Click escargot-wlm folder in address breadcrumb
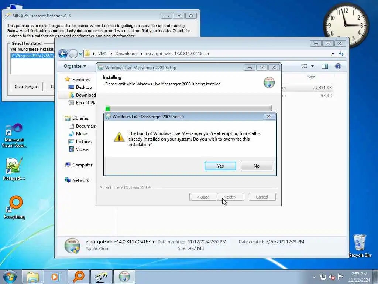The image size is (378, 284). point(177,54)
